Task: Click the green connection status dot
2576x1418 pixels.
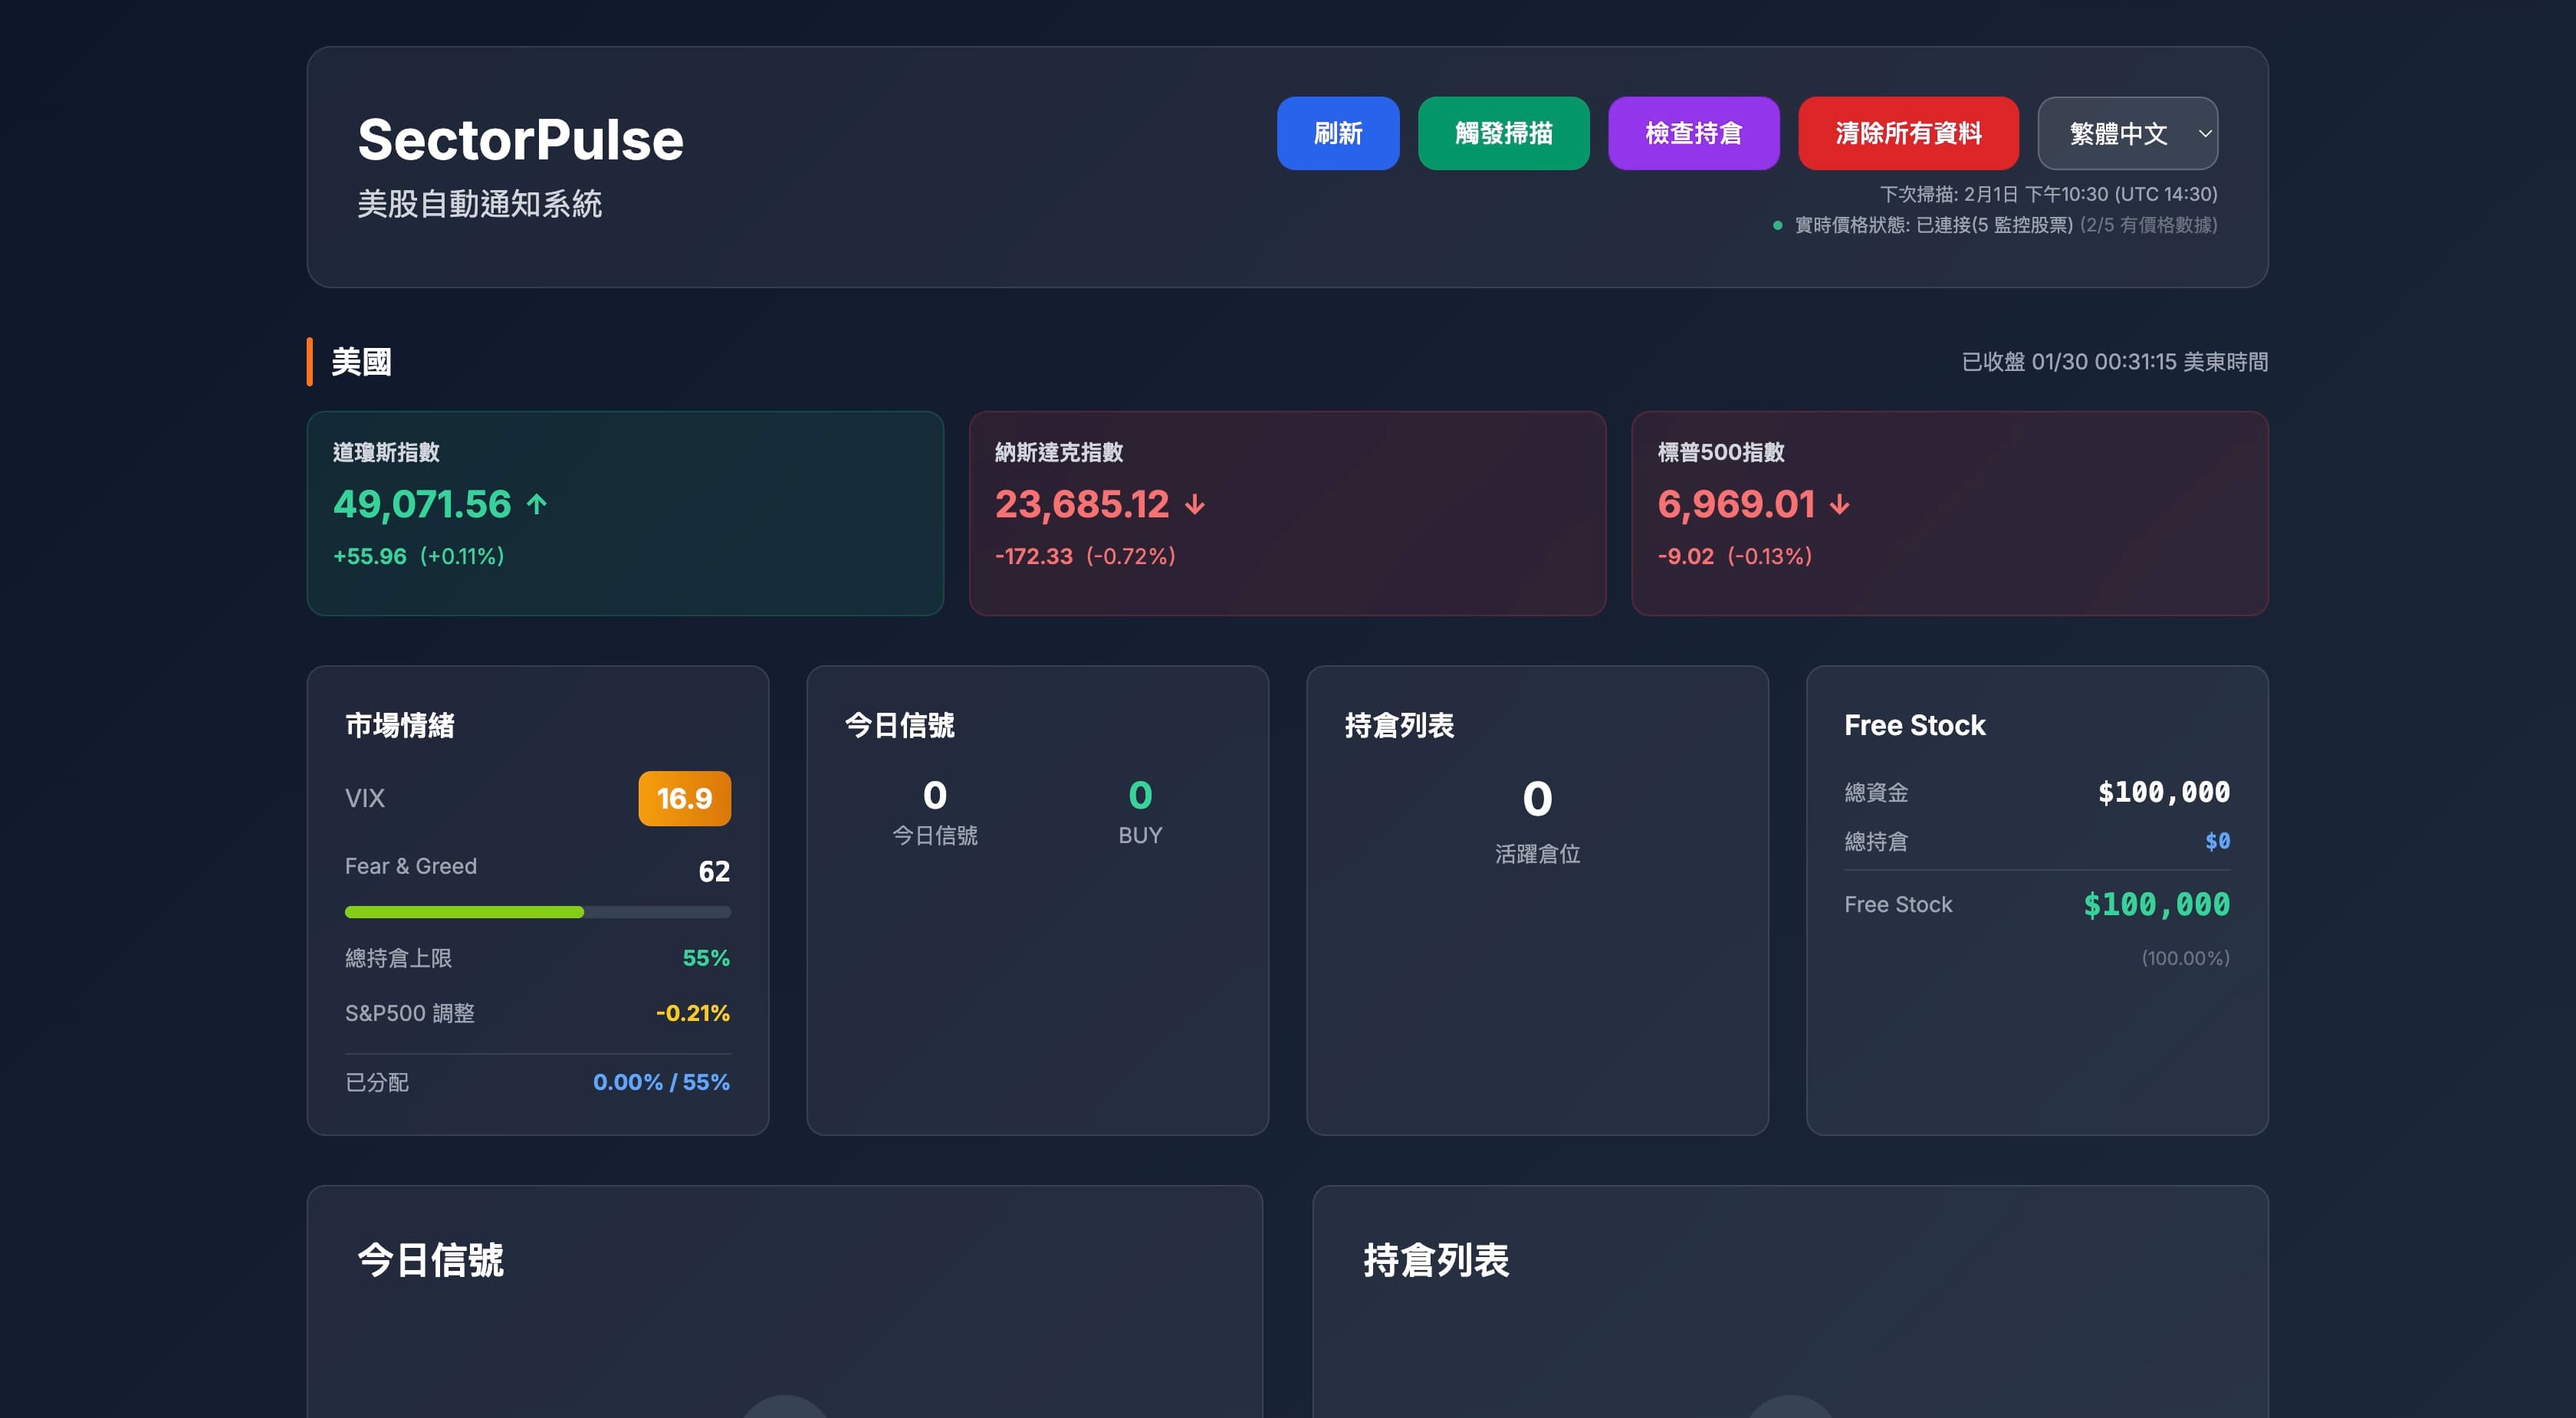Action: (x=1777, y=225)
